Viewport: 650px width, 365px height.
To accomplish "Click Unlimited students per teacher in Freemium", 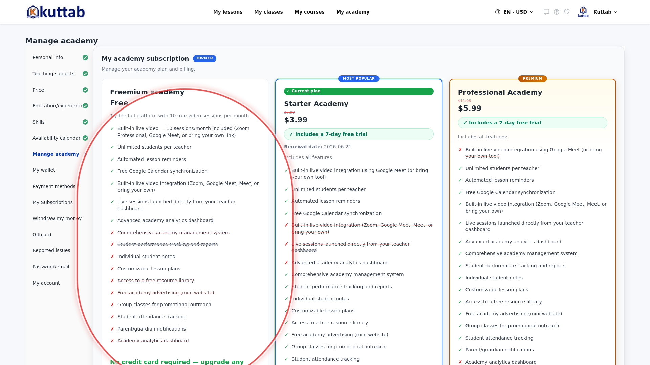I will (x=154, y=147).
